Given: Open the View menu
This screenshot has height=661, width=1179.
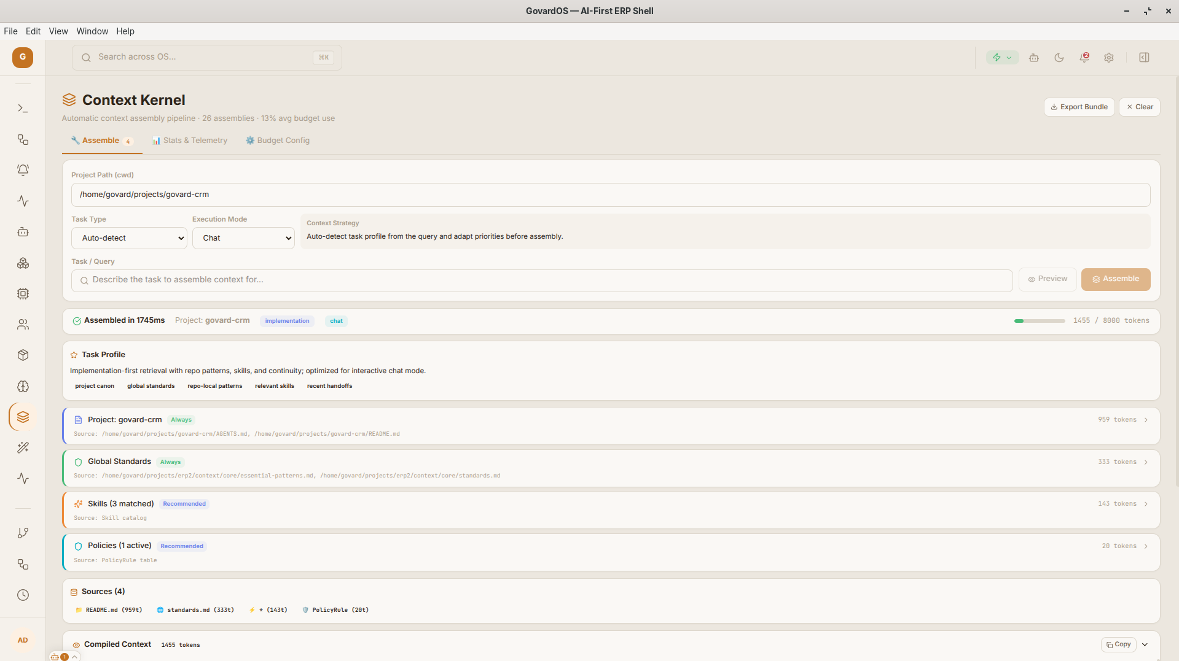Looking at the screenshot, I should pos(58,31).
